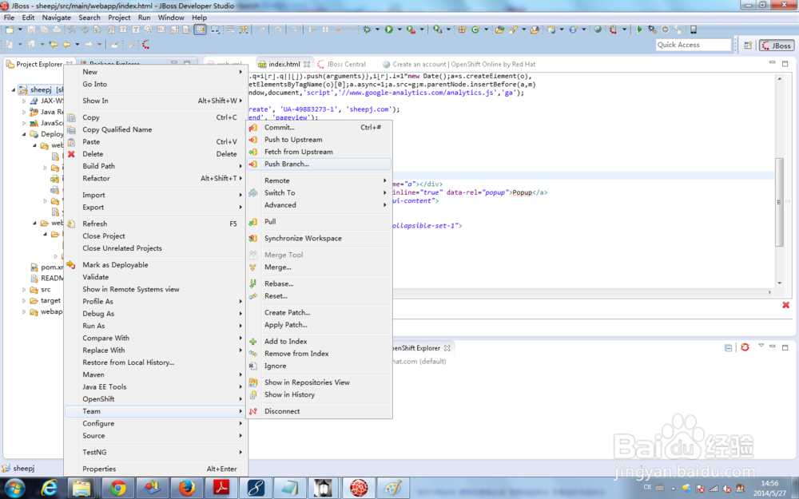Image resolution: width=799 pixels, height=499 pixels.
Task: Select Push Branch... in the Team submenu
Action: (319, 164)
